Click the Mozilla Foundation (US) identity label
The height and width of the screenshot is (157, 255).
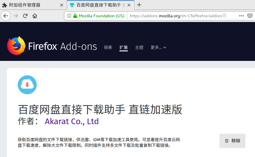click(x=101, y=16)
